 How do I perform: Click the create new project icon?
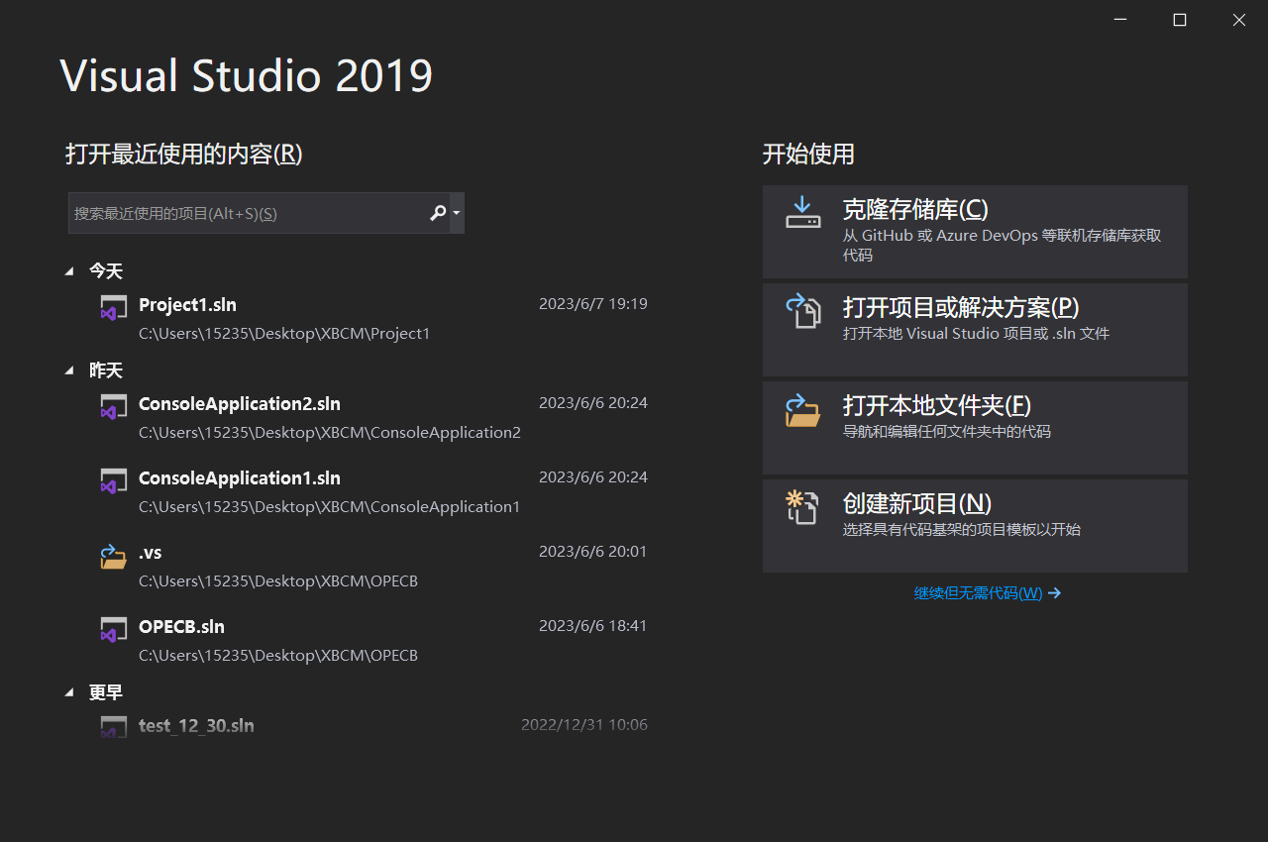(802, 507)
